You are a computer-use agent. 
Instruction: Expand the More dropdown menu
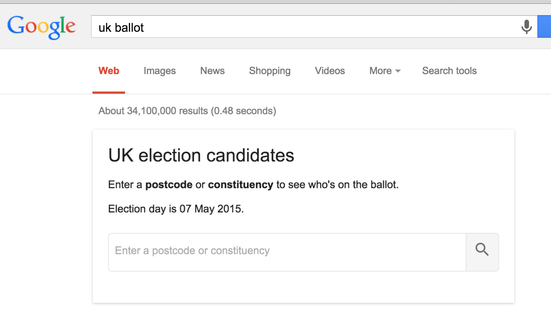click(381, 71)
